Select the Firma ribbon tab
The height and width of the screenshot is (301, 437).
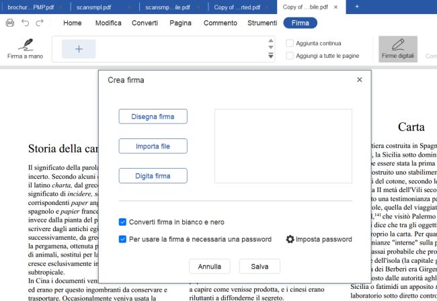(300, 23)
